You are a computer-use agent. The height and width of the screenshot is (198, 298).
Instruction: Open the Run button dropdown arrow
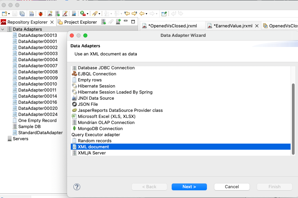click(87, 14)
